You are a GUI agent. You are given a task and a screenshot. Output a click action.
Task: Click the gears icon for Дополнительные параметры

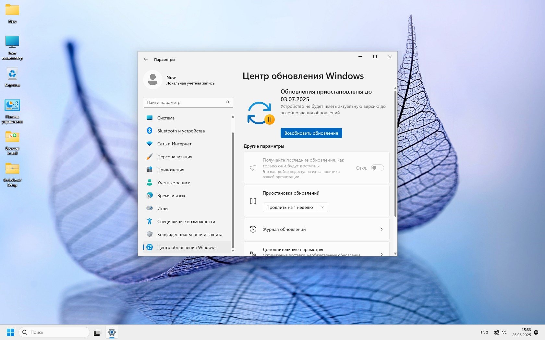tap(253, 254)
